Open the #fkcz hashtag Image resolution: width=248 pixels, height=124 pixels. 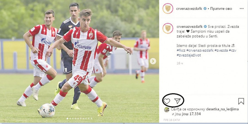(181, 50)
